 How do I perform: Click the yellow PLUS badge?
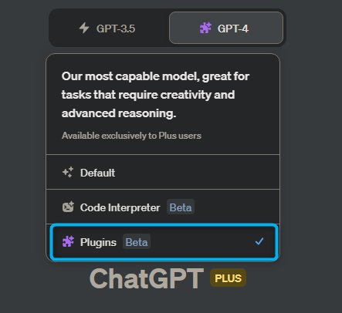[228, 278]
